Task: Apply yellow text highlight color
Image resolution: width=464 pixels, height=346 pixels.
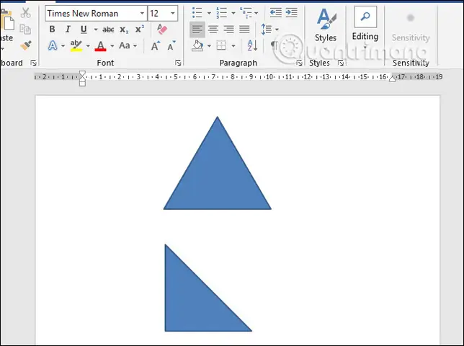Action: coord(76,45)
